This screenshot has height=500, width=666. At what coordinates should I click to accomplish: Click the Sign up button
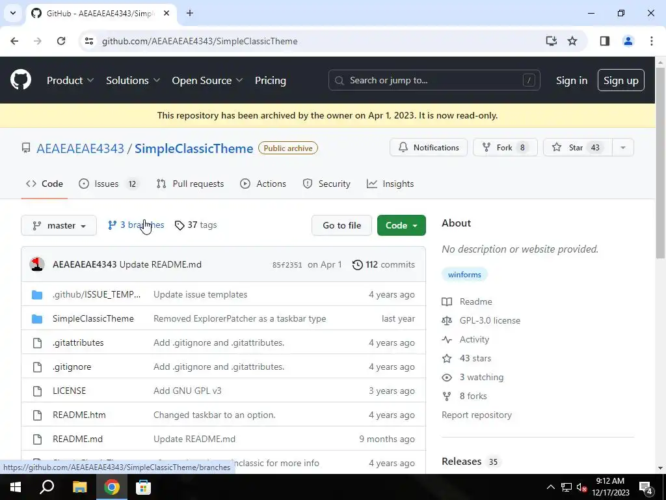click(620, 80)
